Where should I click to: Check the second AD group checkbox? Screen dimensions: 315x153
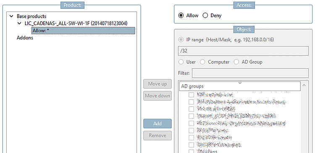[x=191, y=102]
